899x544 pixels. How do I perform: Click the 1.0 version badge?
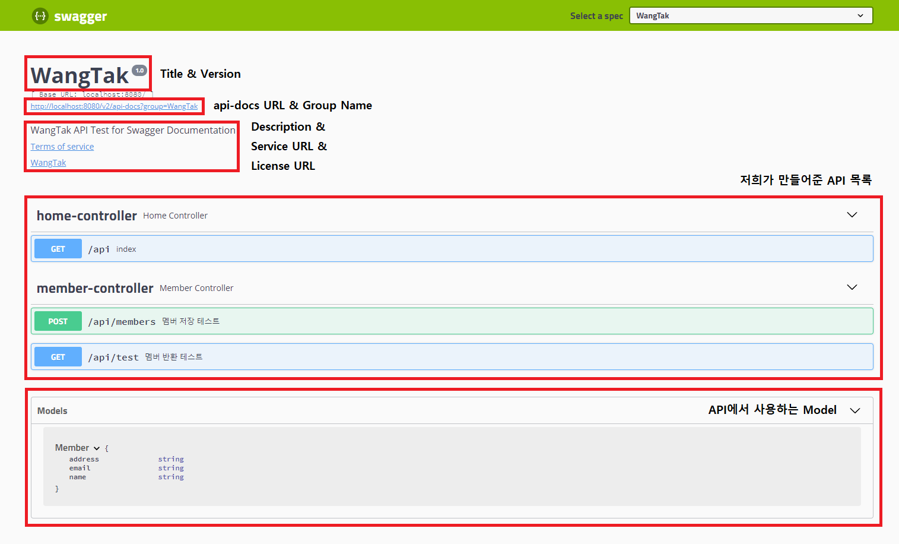point(139,70)
